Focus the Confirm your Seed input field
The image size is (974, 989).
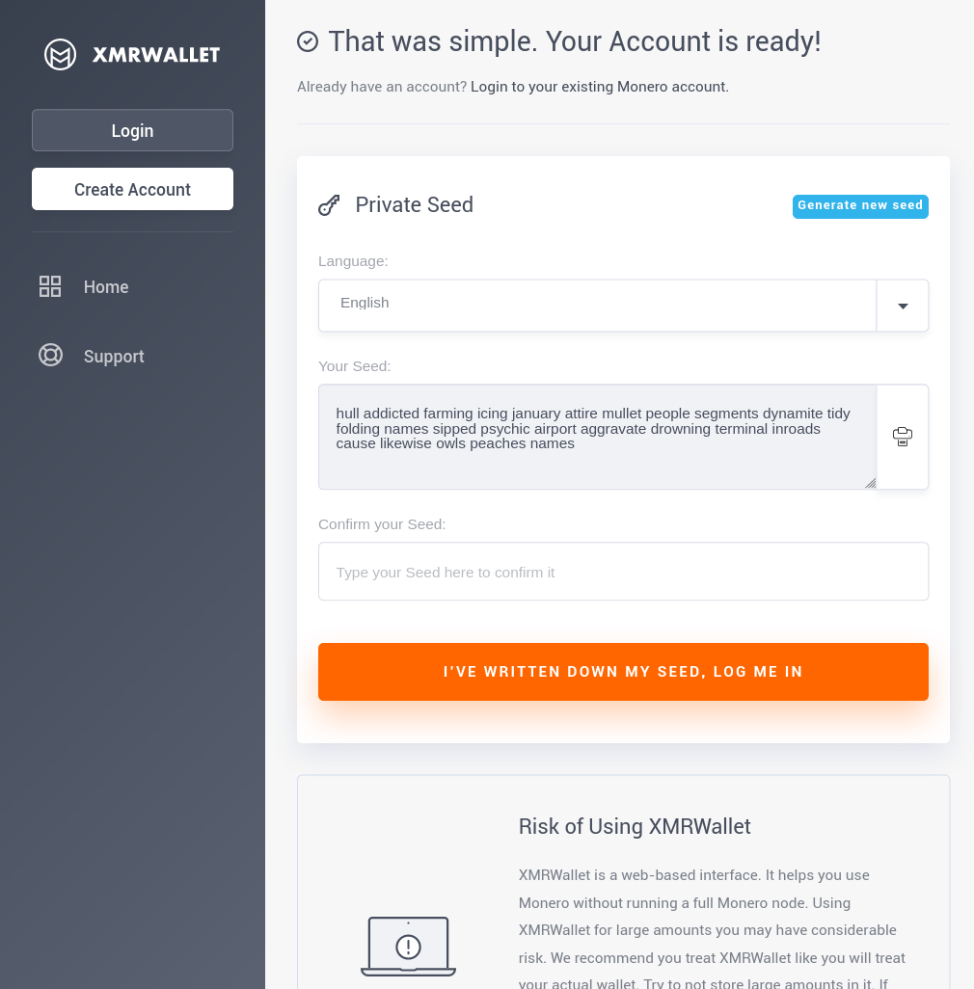pos(623,572)
